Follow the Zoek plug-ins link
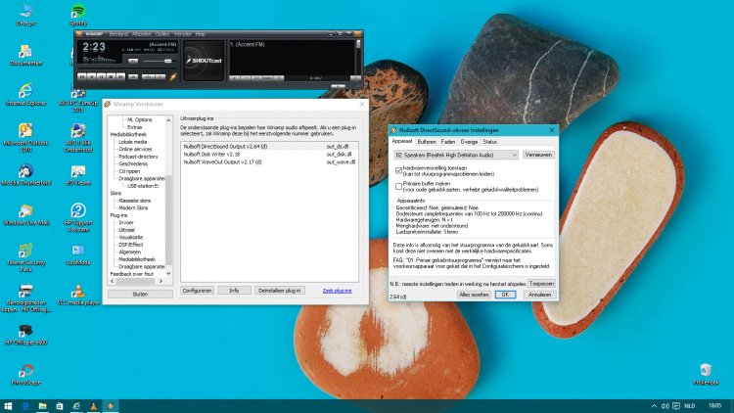The width and height of the screenshot is (734, 413). (x=337, y=291)
